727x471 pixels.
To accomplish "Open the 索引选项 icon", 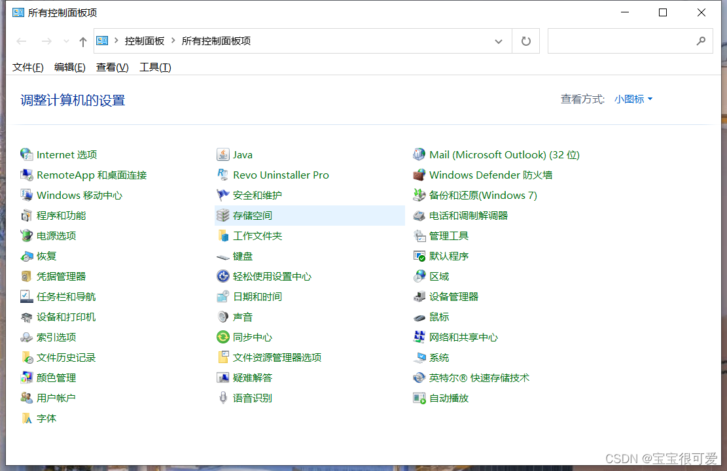I will (26, 337).
